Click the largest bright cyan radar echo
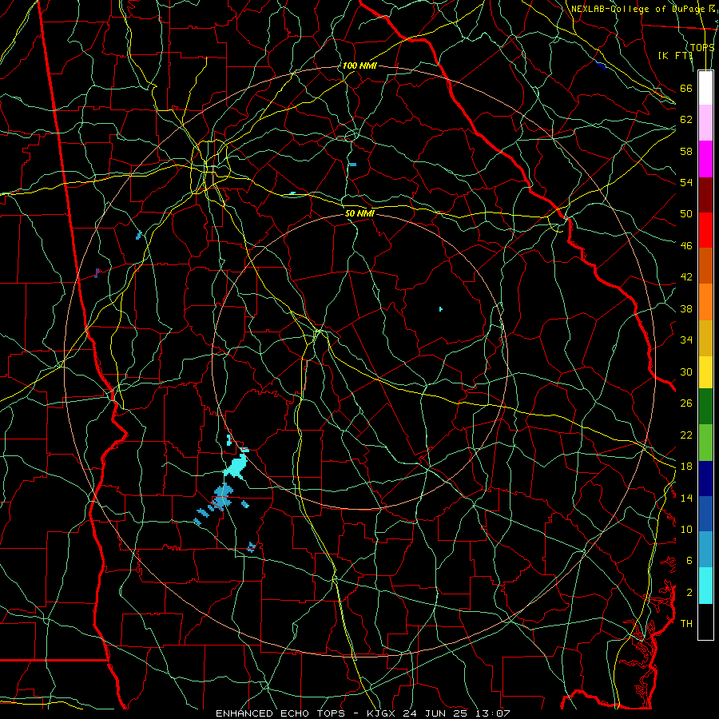 (x=236, y=466)
